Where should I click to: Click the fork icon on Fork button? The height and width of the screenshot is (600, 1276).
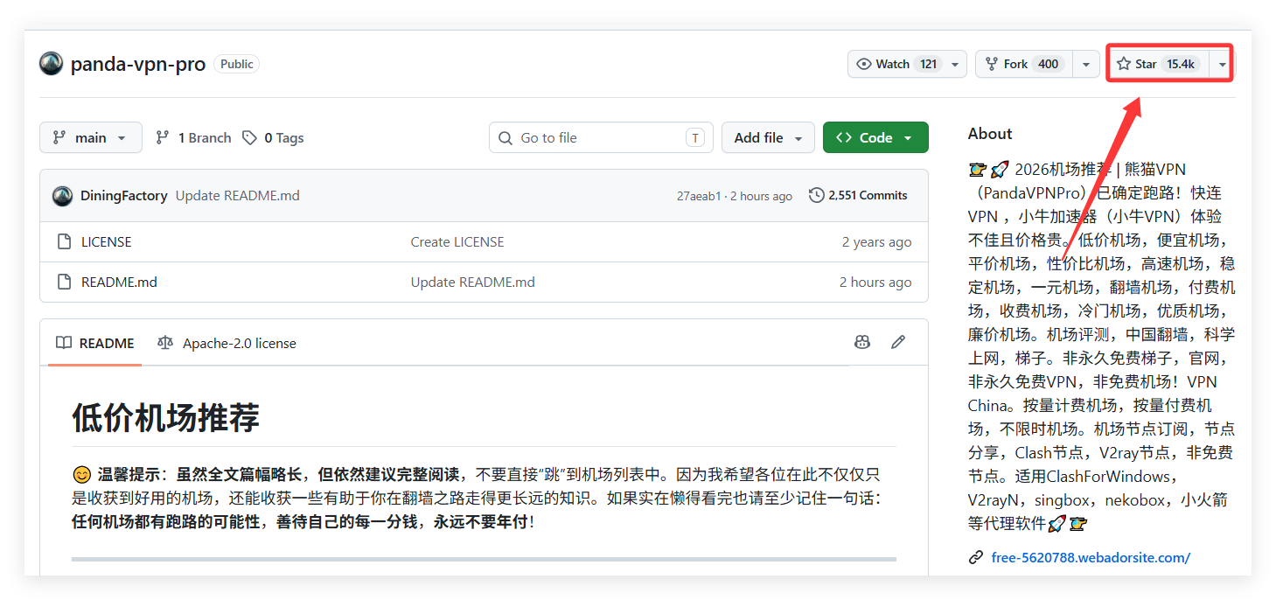992,64
